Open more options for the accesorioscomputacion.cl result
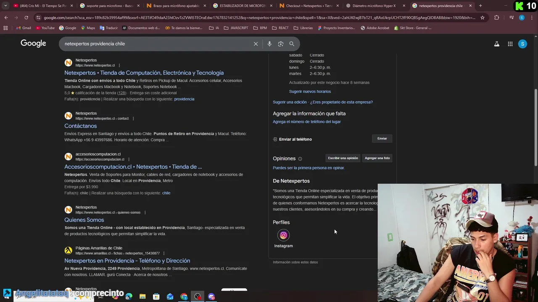This screenshot has height=302, width=538. tap(129, 159)
